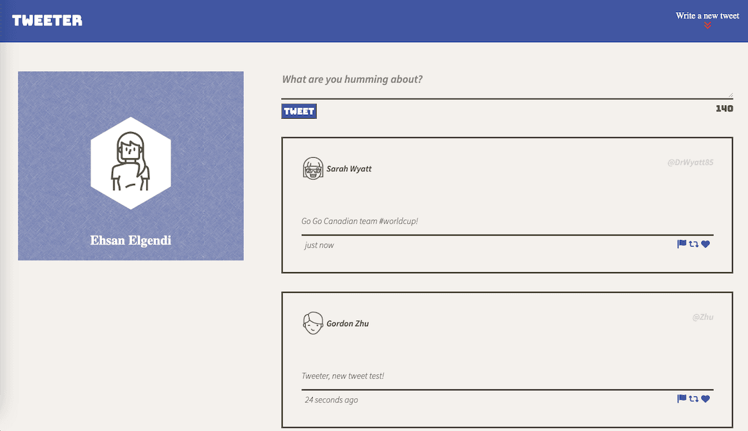
Task: Click the hexagon profile avatar
Action: tap(131, 163)
